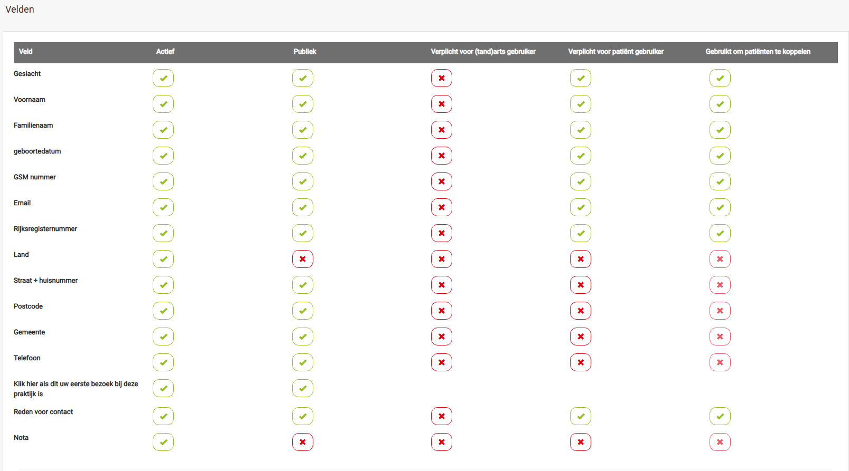Viewport: 849px width, 471px height.
Task: Toggle koppelen checkmark for GSM nummer
Action: coord(720,181)
